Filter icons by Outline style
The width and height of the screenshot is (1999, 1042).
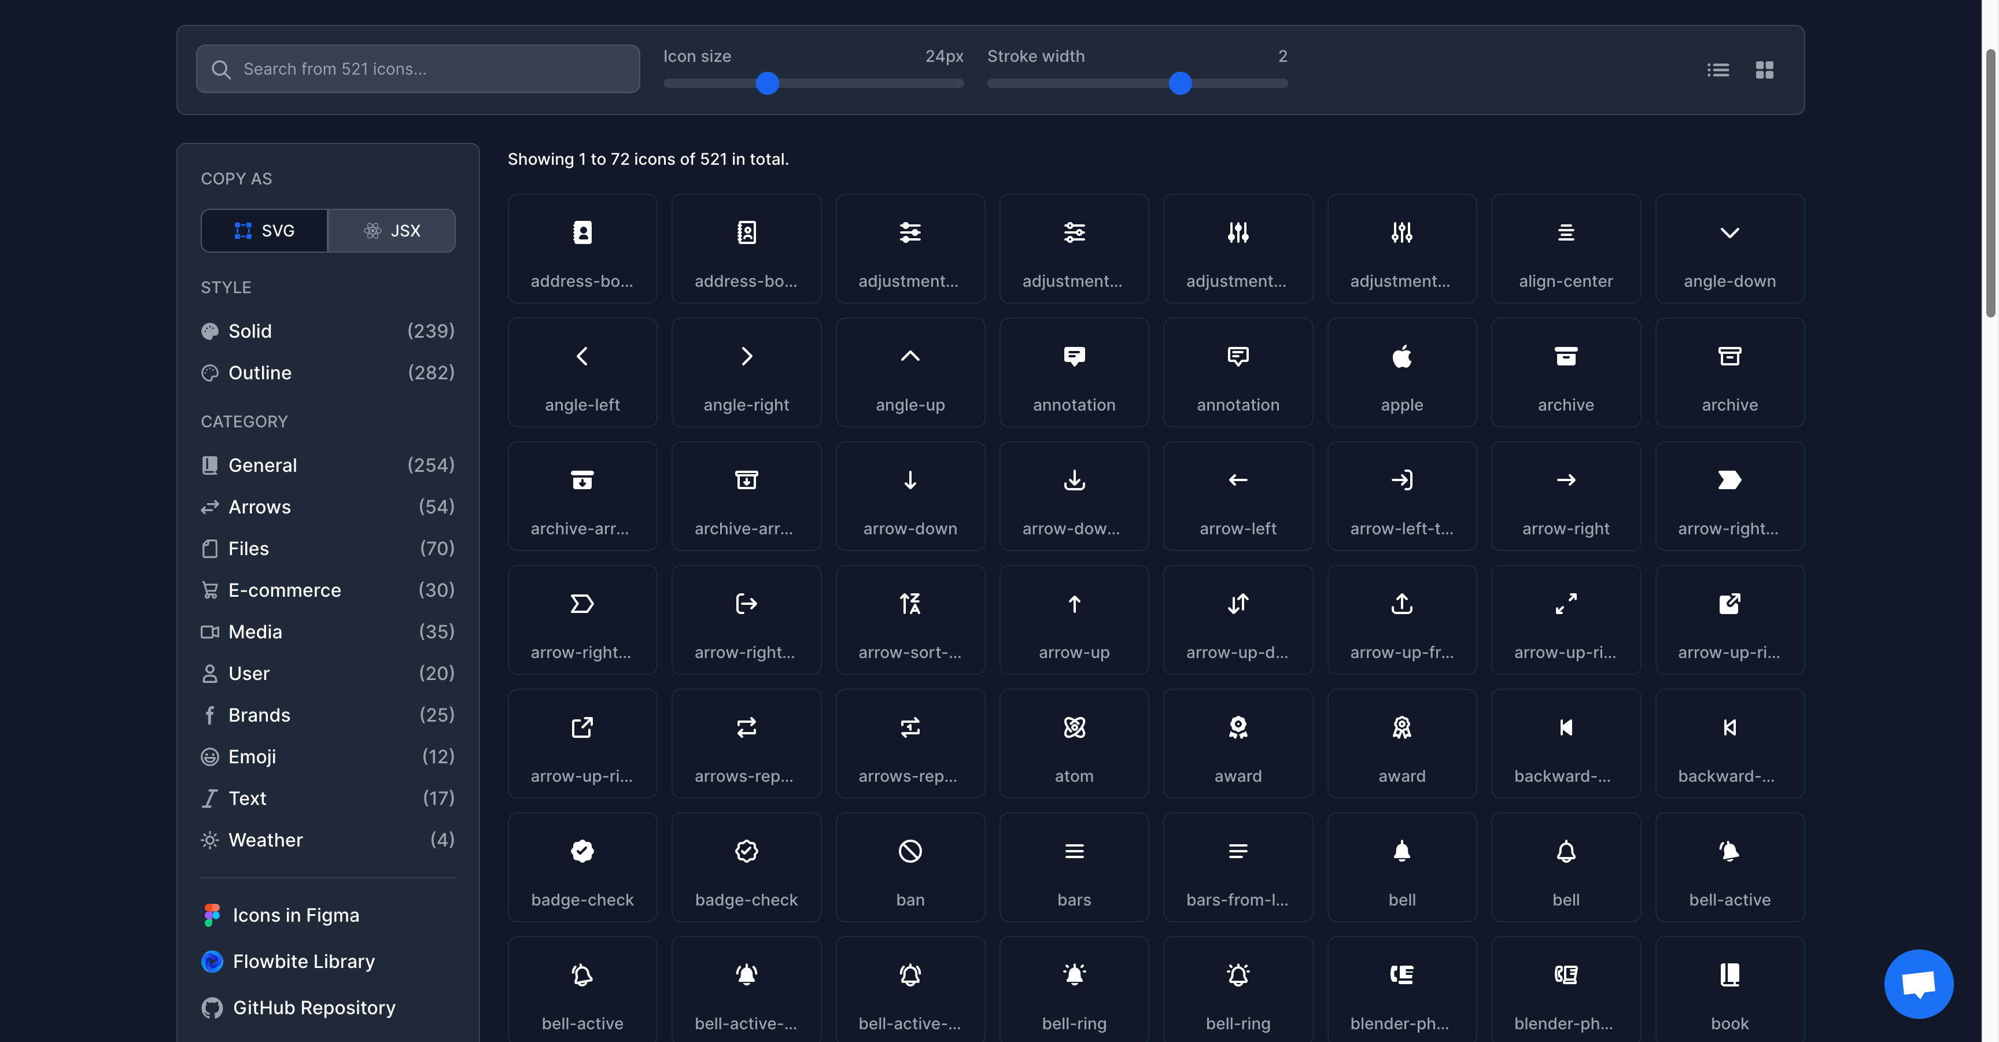coord(327,372)
